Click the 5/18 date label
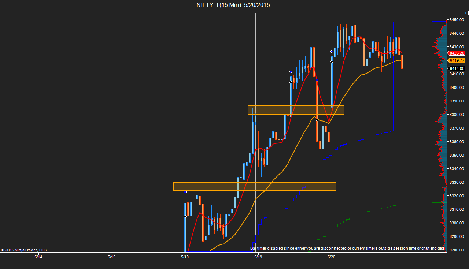 coord(185,257)
